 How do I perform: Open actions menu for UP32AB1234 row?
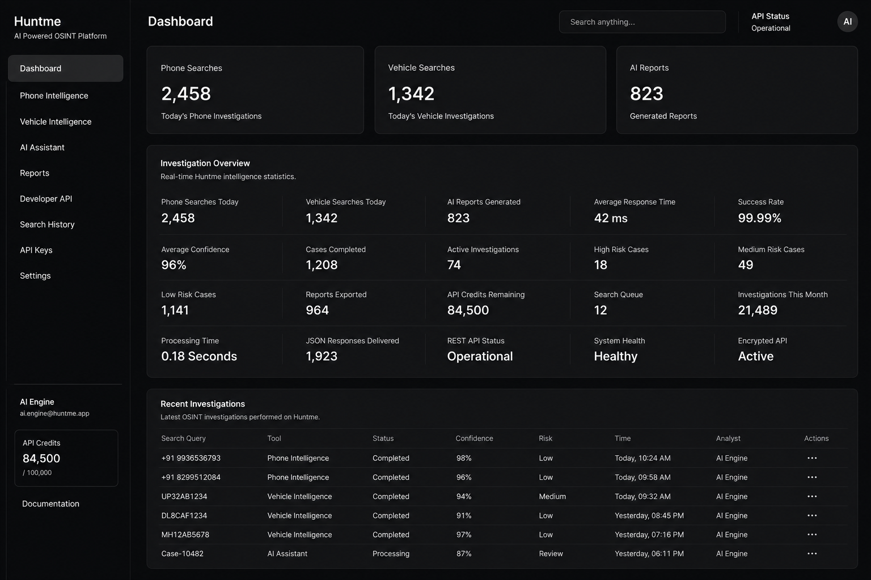coord(812,497)
